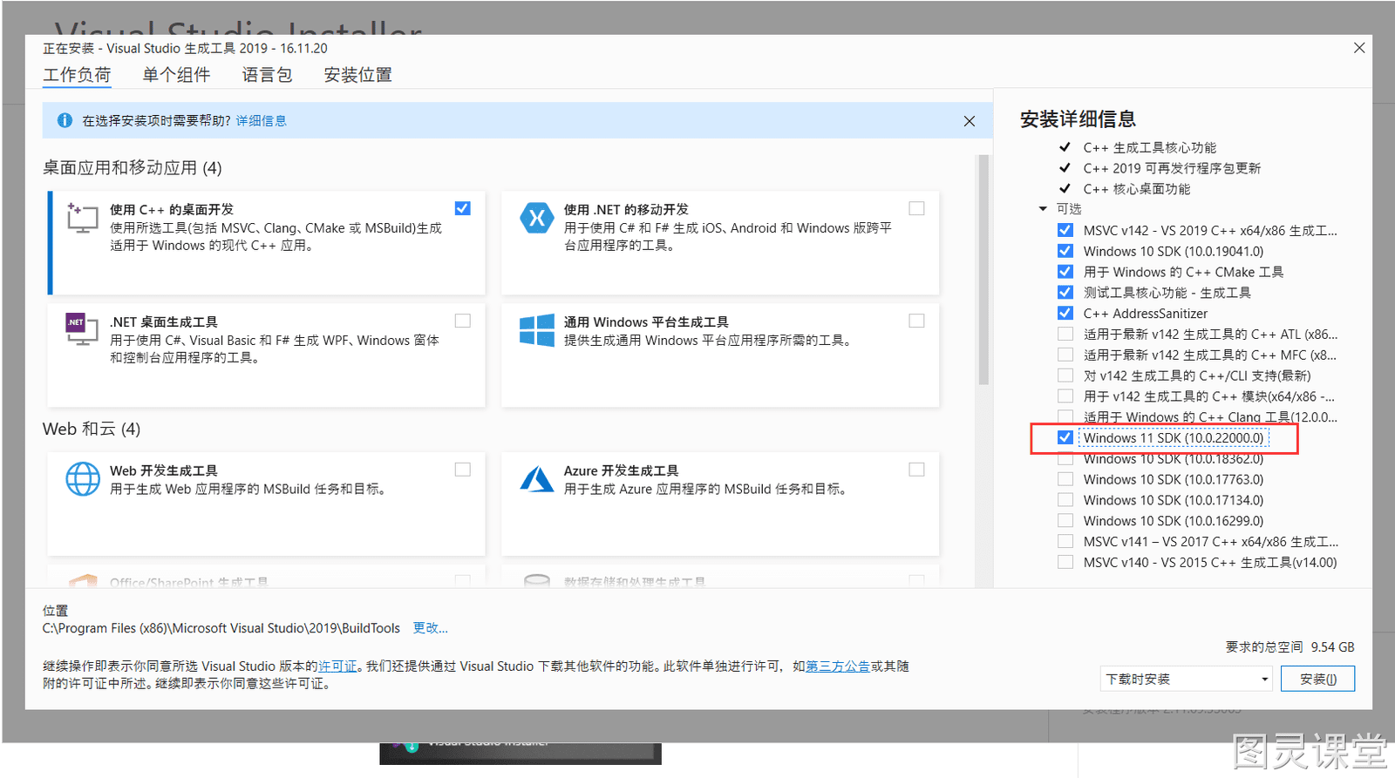The height and width of the screenshot is (778, 1395).
Task: Enable MSVC v141 VS 2017 C++ build tools
Action: tap(1065, 541)
